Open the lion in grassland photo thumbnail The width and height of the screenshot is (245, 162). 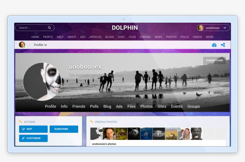coord(171,134)
